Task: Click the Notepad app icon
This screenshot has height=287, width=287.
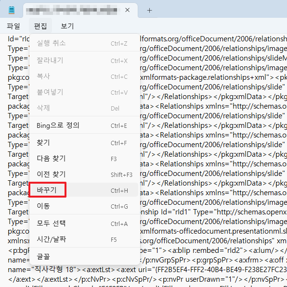Action: point(12,10)
